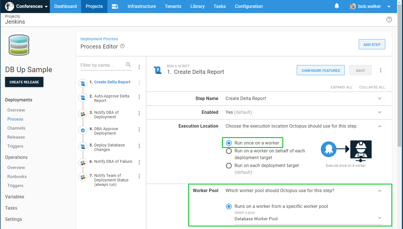Expand the Step Name section chevron
The height and width of the screenshot is (229, 403).
(x=380, y=99)
